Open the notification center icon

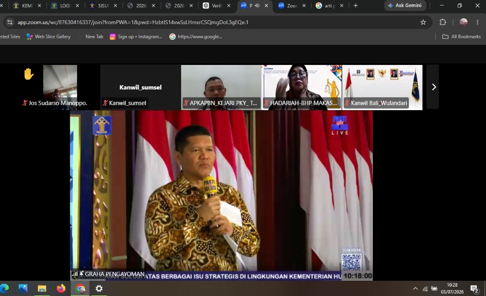474,289
